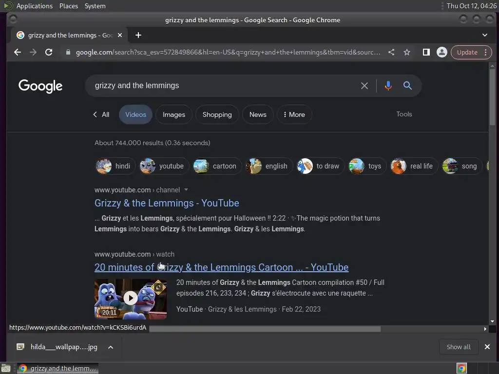Open the side panel icon
This screenshot has width=499, height=374.
[426, 52]
